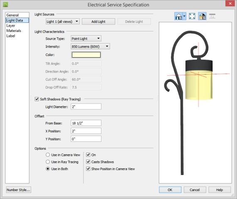Disable Show Position in Camera View
Image resolution: width=237 pixels, height=199 pixels.
(88, 169)
